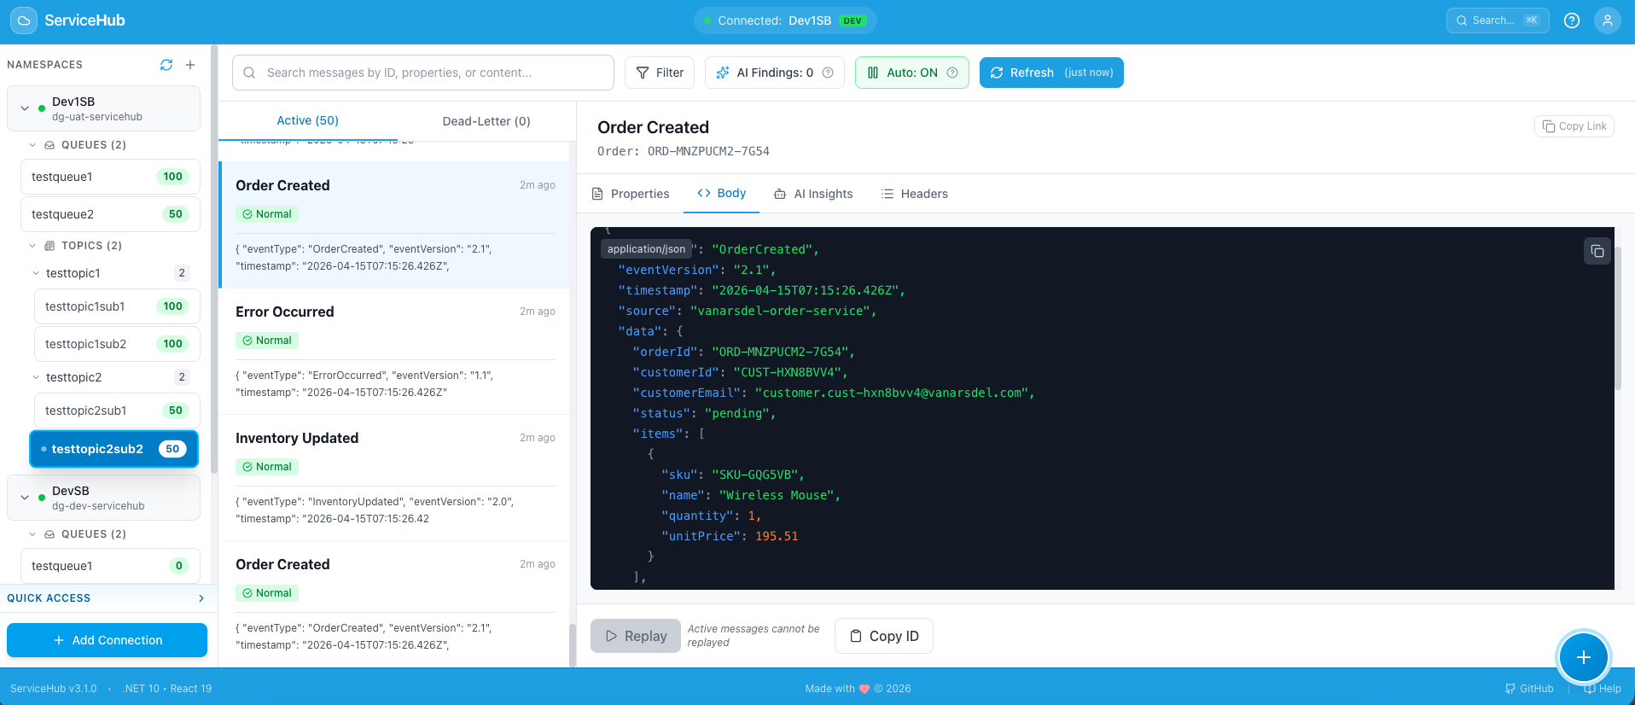Click the order ID ORD-MNZPUCM2-7G54 subtitle
Screen dimensions: 1635x705
[x=684, y=151]
